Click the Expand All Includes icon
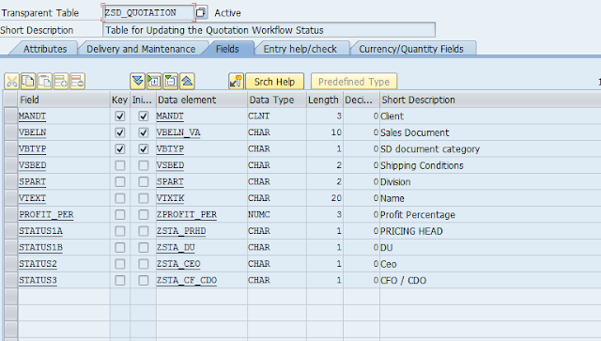Viewport: 601px width, 341px height. (x=138, y=82)
